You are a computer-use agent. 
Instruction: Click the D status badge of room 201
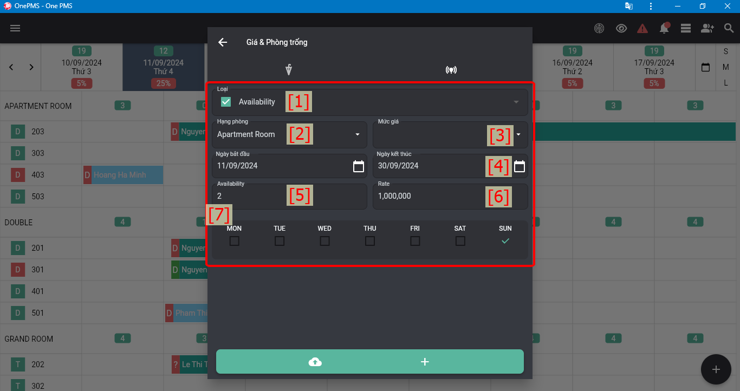(x=17, y=248)
